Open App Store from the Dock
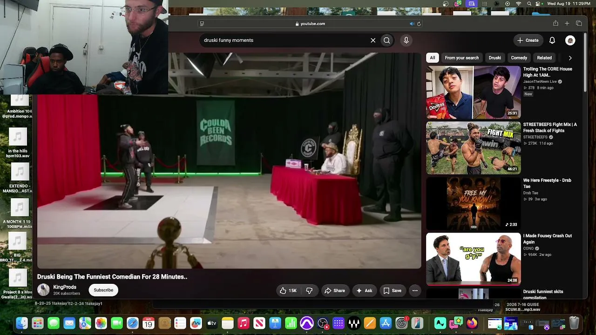The width and height of the screenshot is (596, 335). pyautogui.click(x=386, y=323)
